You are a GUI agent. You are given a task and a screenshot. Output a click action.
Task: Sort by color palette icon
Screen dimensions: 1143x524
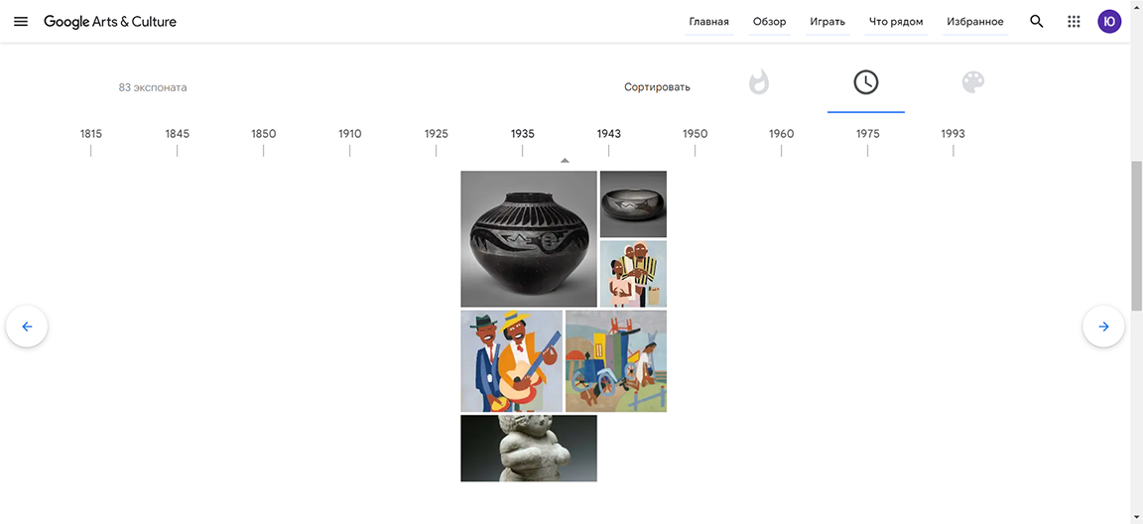973,82
